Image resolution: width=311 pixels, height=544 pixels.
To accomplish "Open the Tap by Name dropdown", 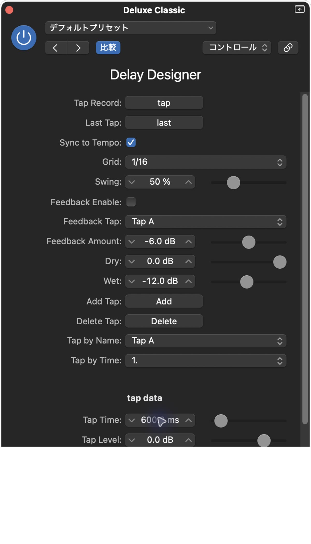I will pyautogui.click(x=206, y=341).
